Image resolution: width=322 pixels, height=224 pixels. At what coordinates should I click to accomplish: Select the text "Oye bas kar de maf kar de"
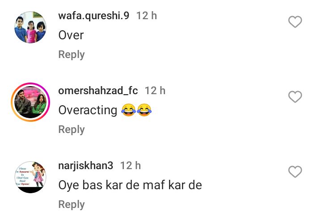pyautogui.click(x=130, y=185)
